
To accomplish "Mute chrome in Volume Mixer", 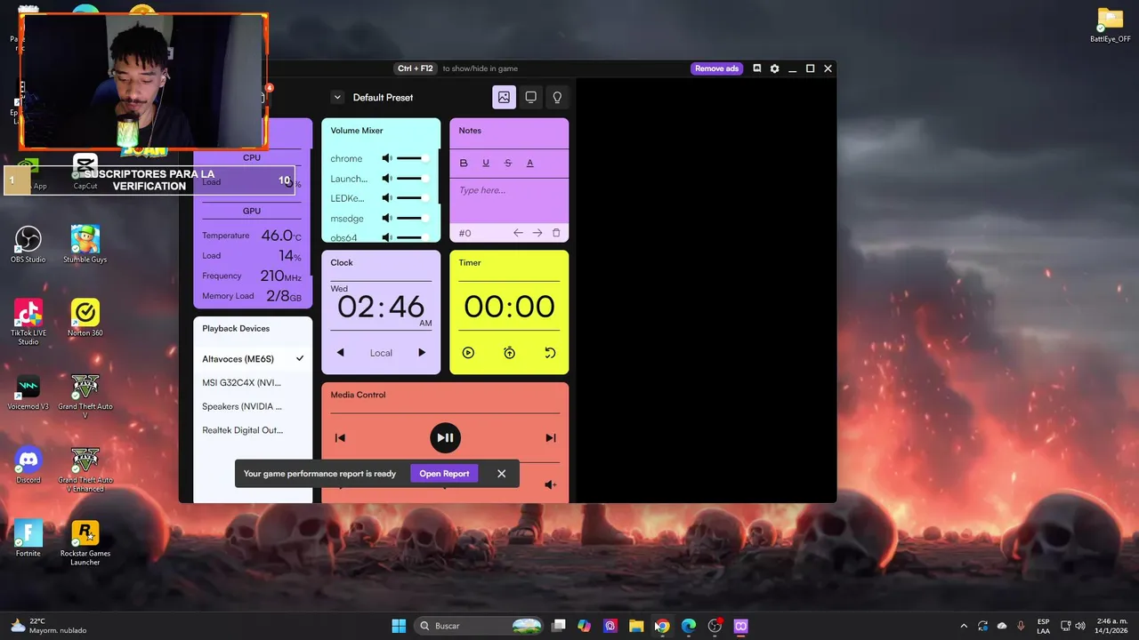I will tap(387, 158).
